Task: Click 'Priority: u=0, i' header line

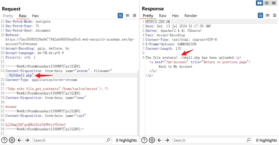Action: (x=20, y=57)
